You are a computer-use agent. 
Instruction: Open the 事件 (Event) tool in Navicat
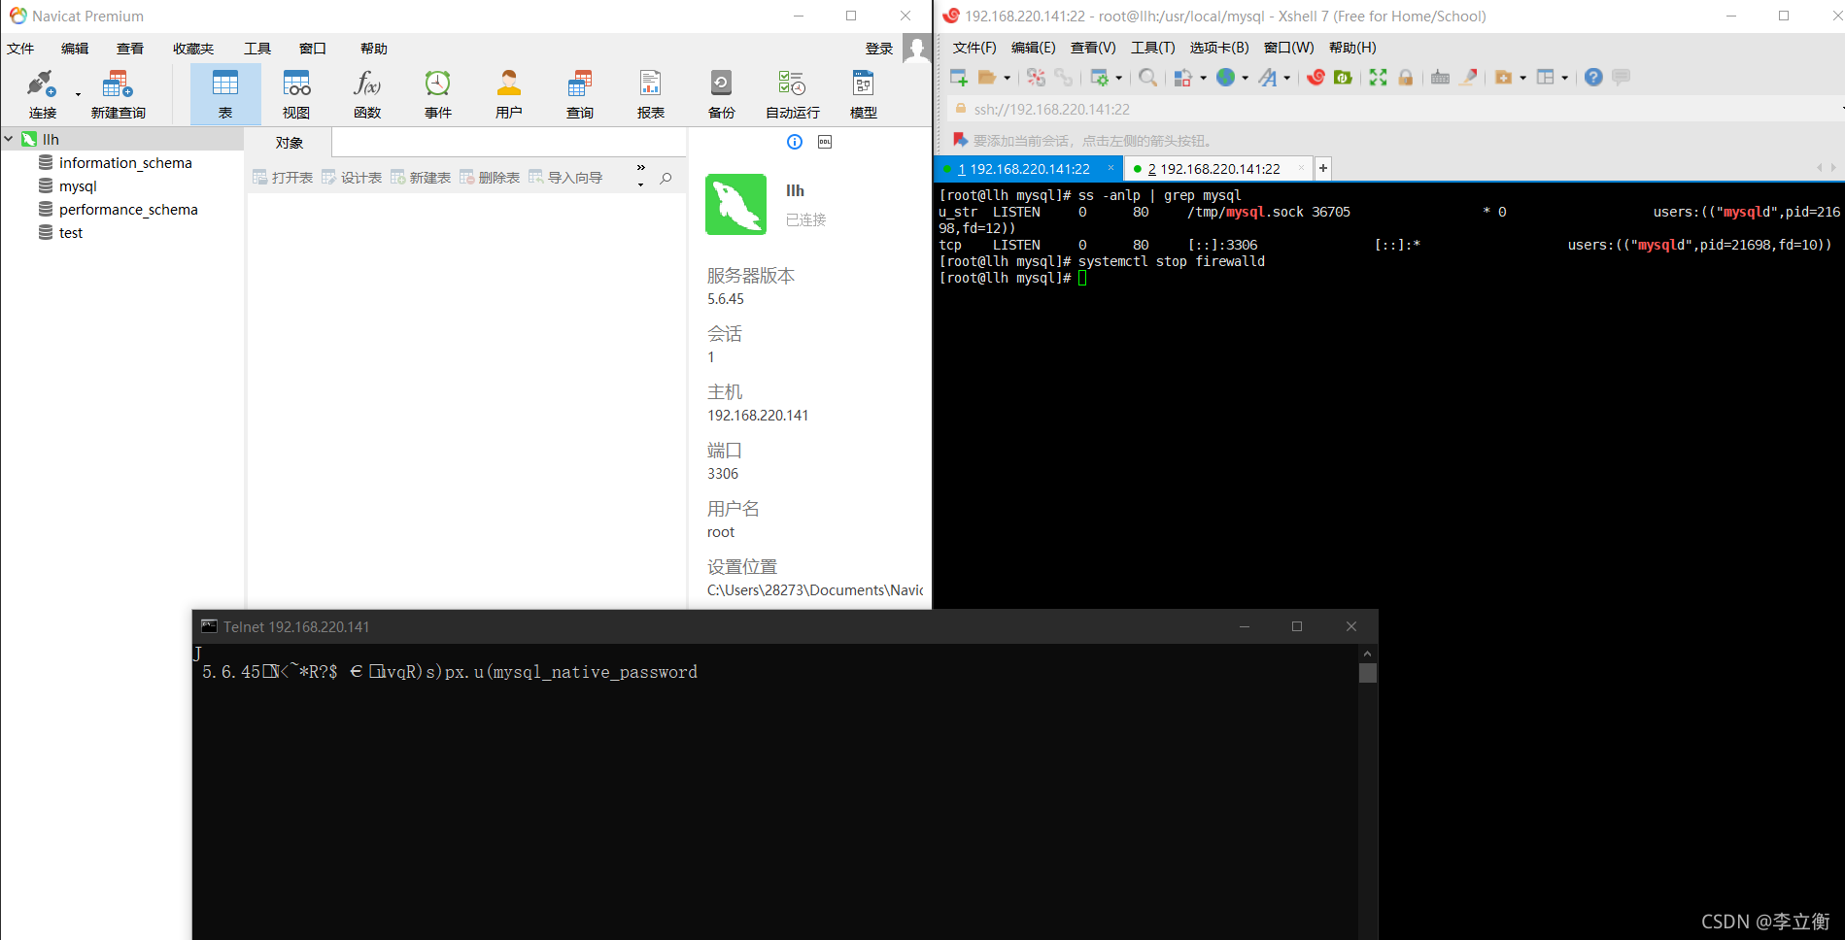click(438, 94)
